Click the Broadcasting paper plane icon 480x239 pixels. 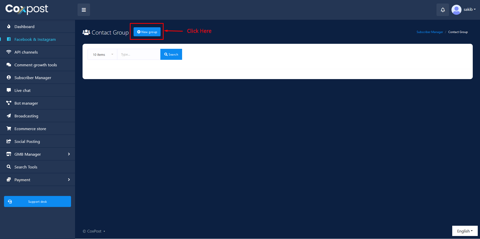pos(9,116)
